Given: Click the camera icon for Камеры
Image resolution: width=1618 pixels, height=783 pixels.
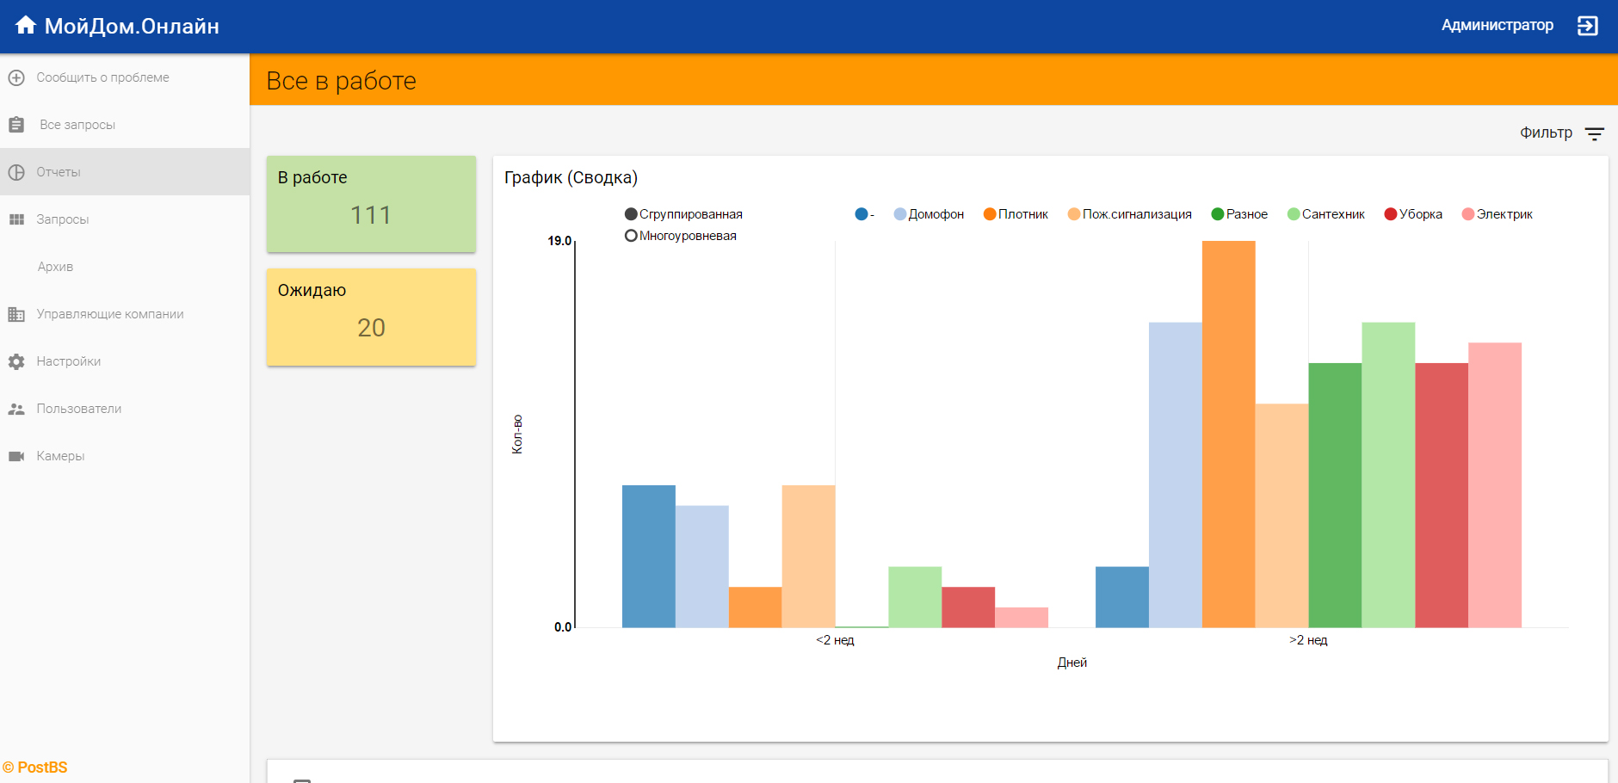Looking at the screenshot, I should [16, 456].
